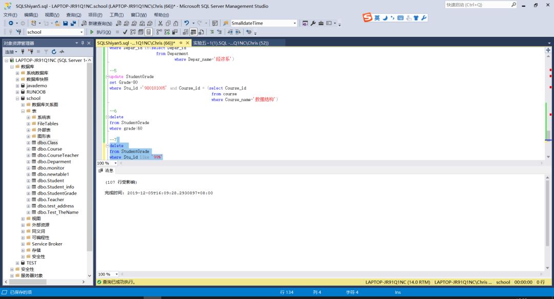This screenshot has height=299, width=554.
Task: Click the 新建查询 (New Query) toolbar button
Action: 96,24
